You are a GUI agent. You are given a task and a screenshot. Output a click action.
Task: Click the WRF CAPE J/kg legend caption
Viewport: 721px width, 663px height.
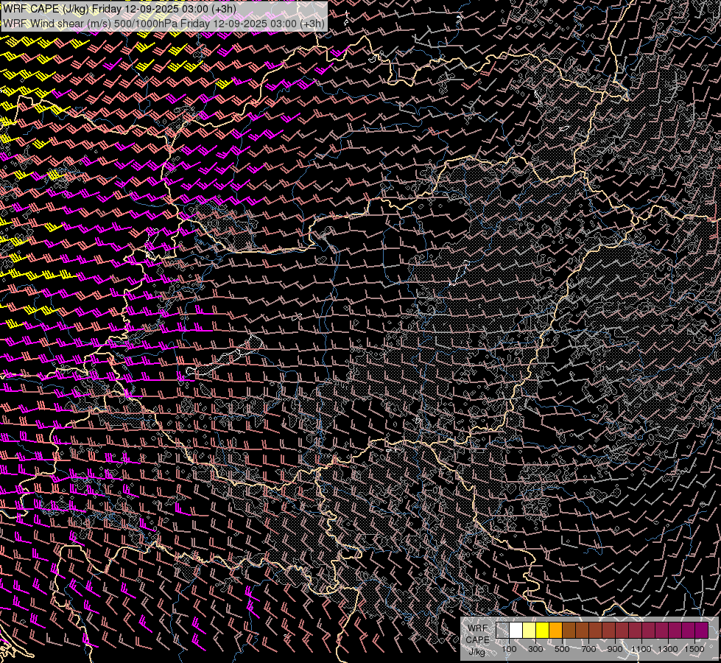click(x=478, y=639)
